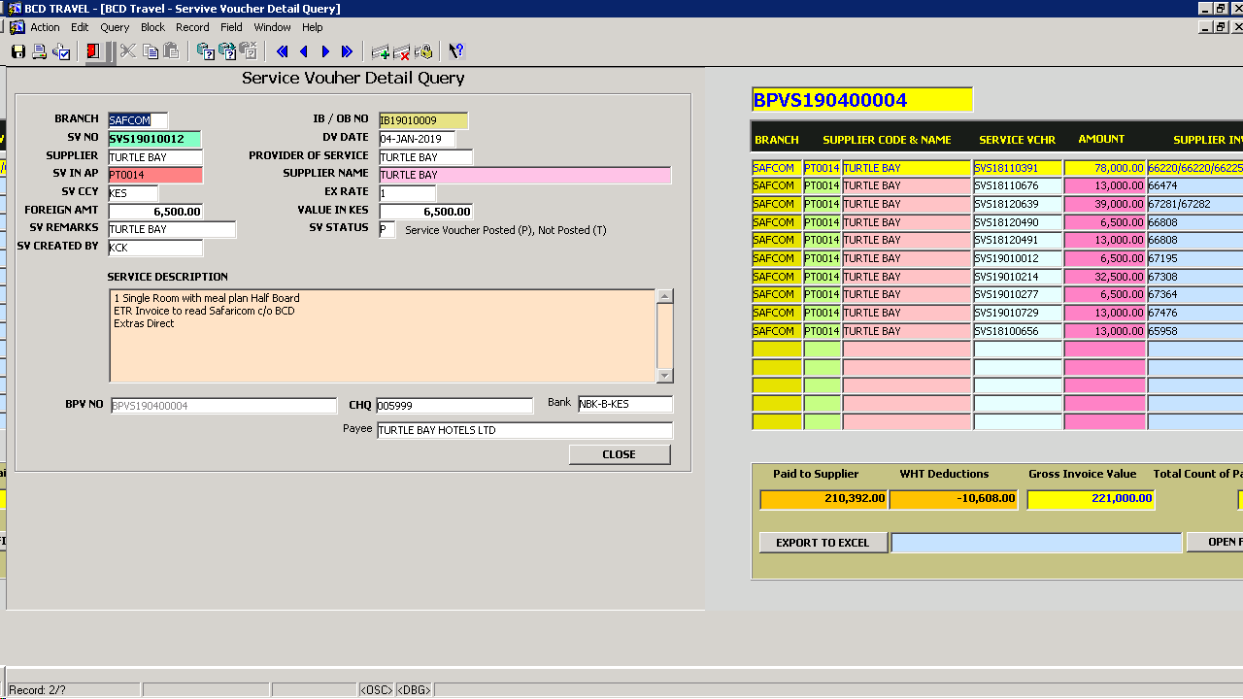
Task: Click the Print Setup icon with checkmark
Action: [x=61, y=51]
